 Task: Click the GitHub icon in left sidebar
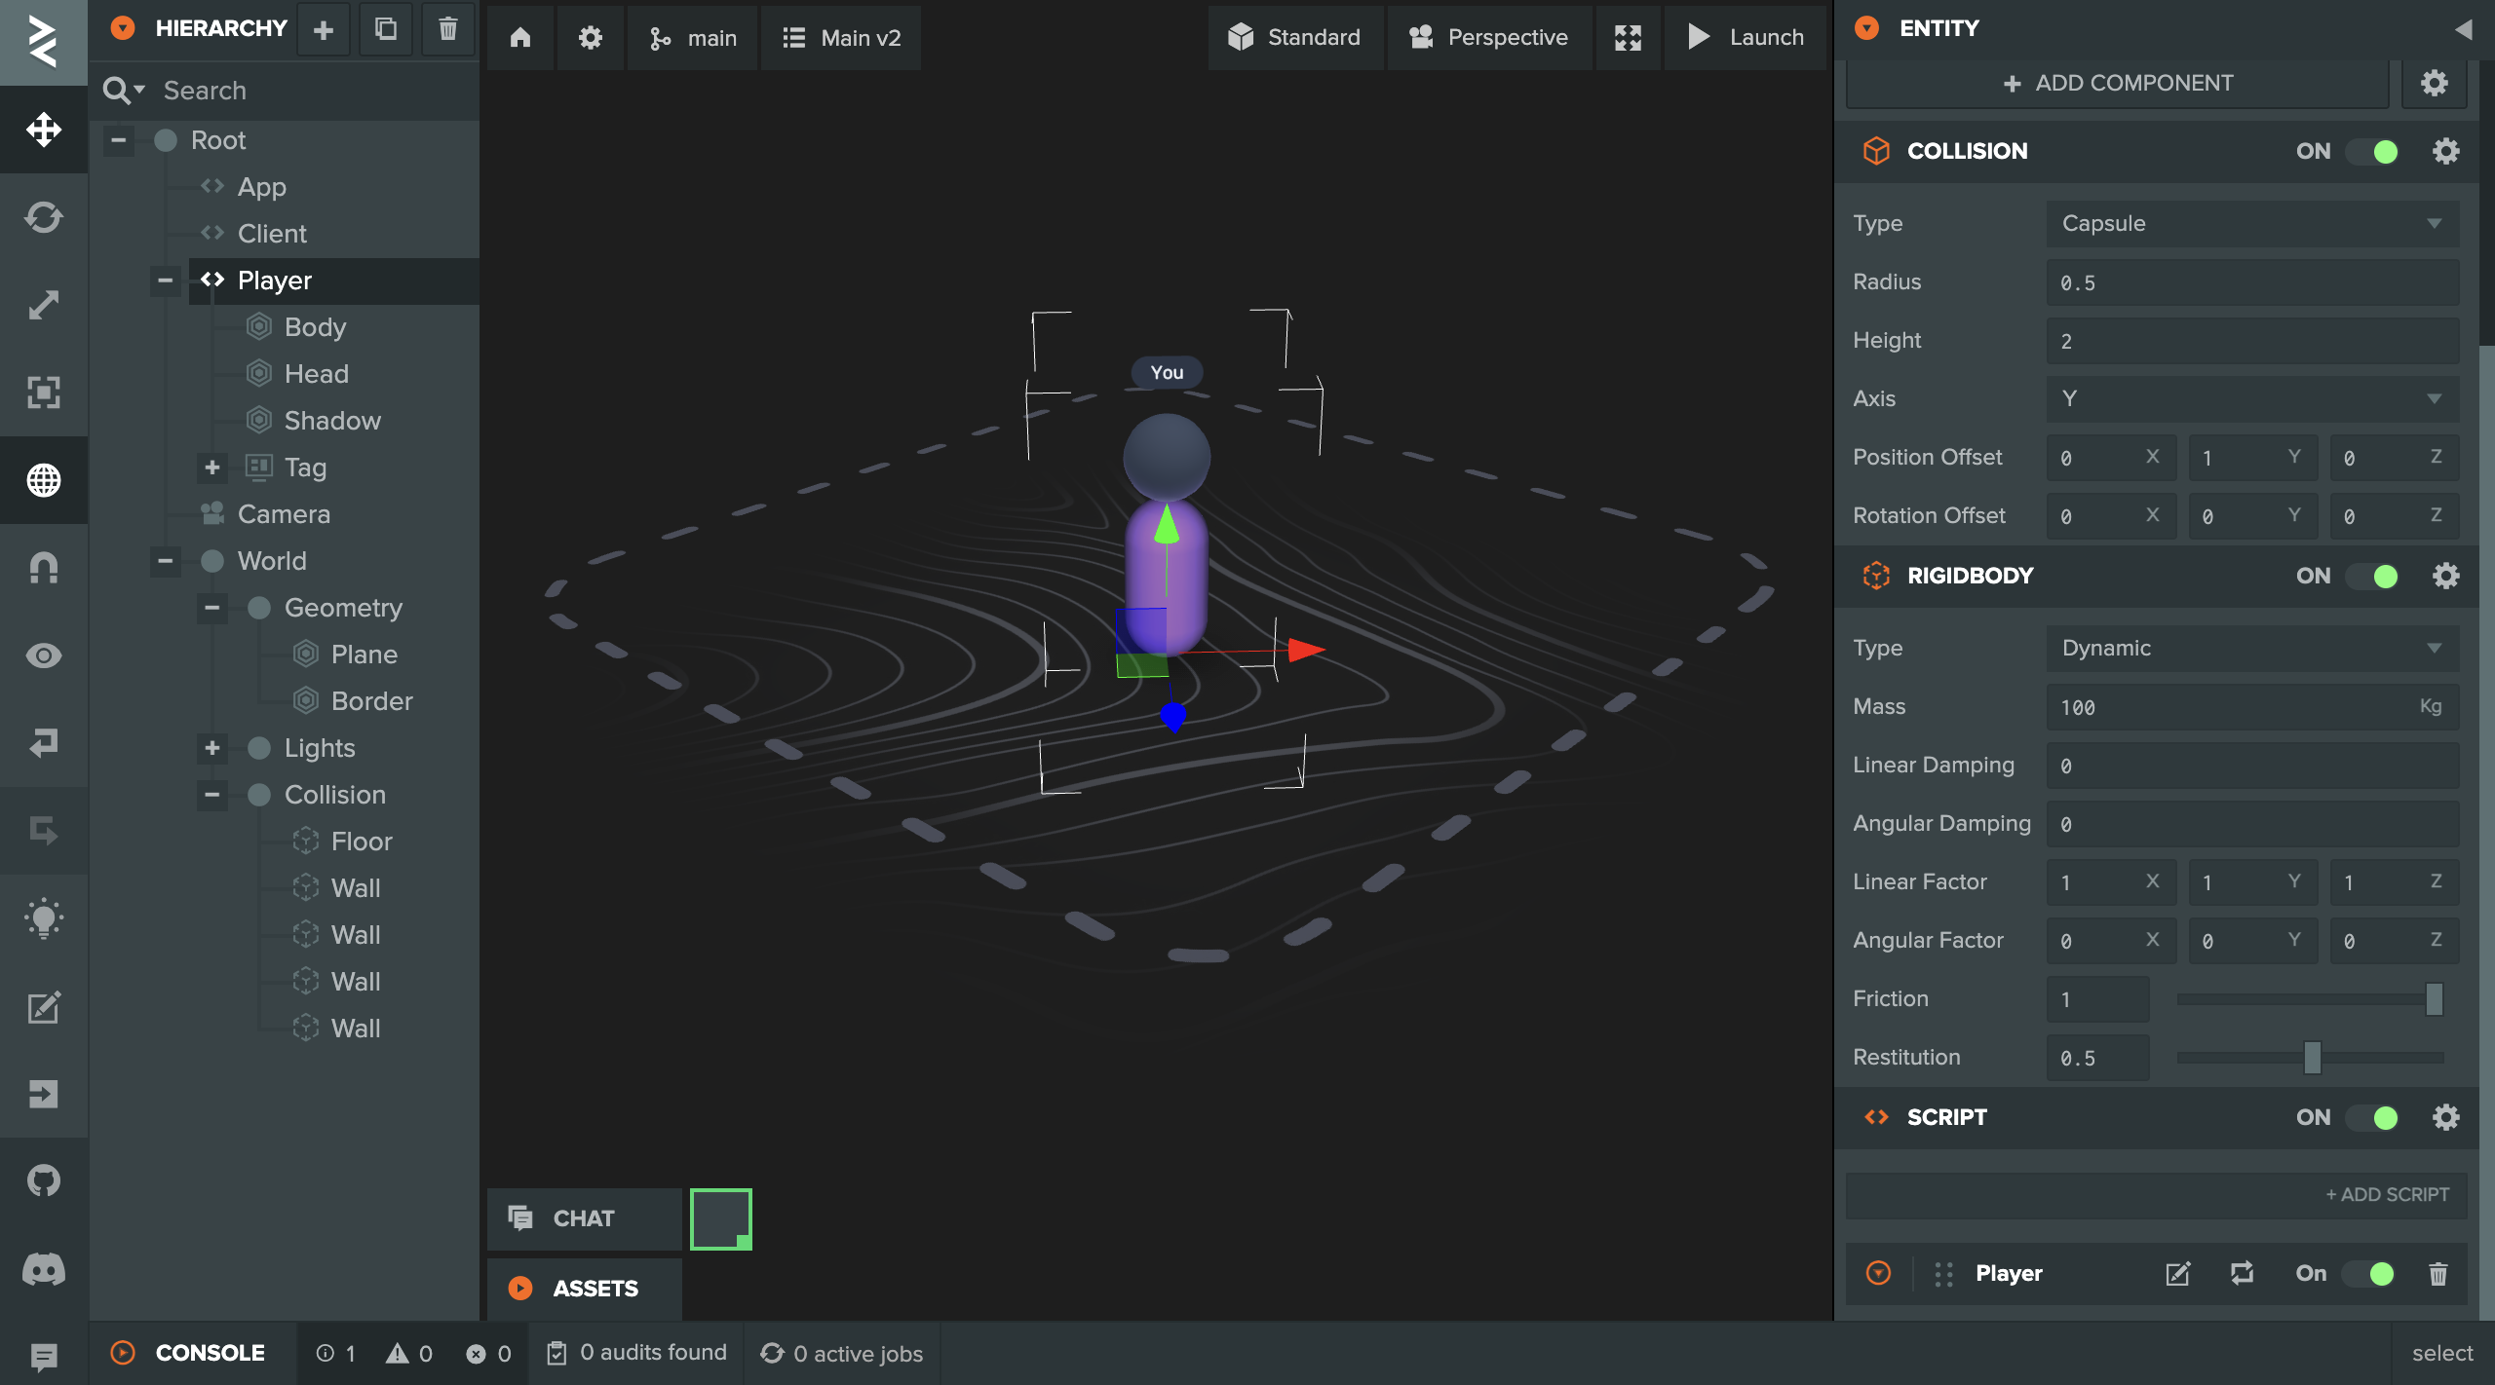click(x=44, y=1180)
